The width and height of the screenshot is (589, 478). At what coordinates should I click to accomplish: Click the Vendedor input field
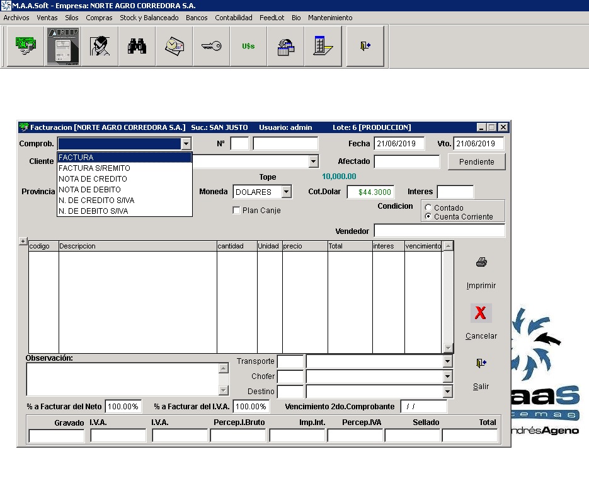pyautogui.click(x=439, y=231)
